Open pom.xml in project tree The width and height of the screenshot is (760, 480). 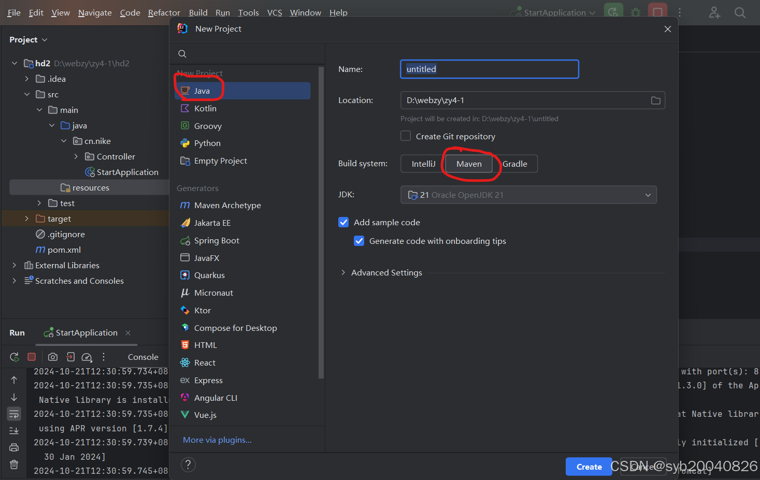64,250
